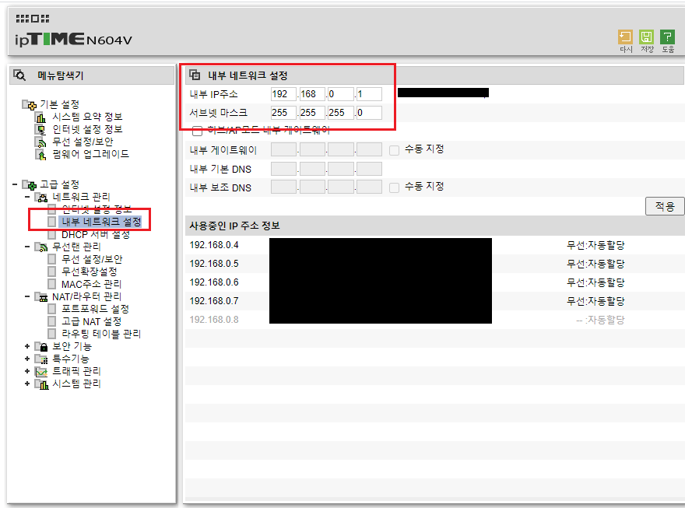685x508 pixels.
Task: Click the 무선 설정/보안 wireless icon under 기본 설정
Action: click(x=40, y=142)
